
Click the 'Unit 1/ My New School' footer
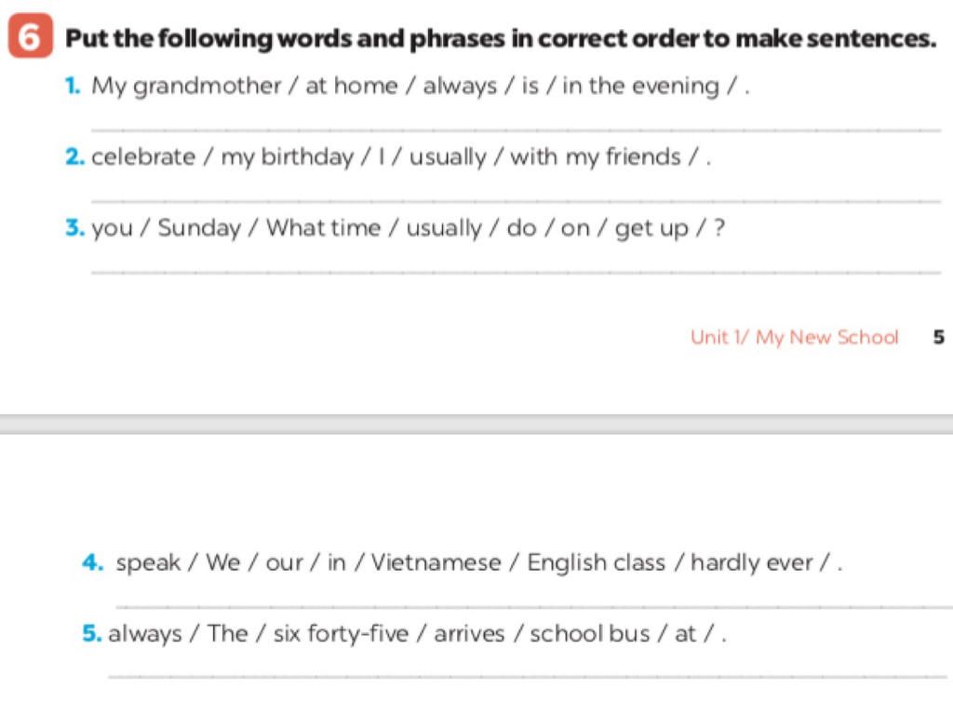794,337
